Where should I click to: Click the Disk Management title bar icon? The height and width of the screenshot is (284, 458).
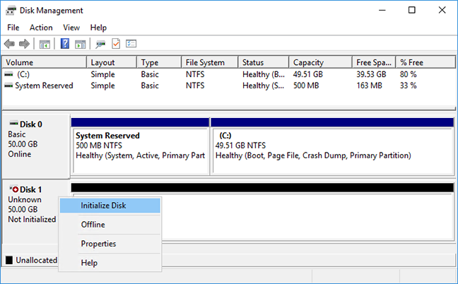click(x=11, y=11)
